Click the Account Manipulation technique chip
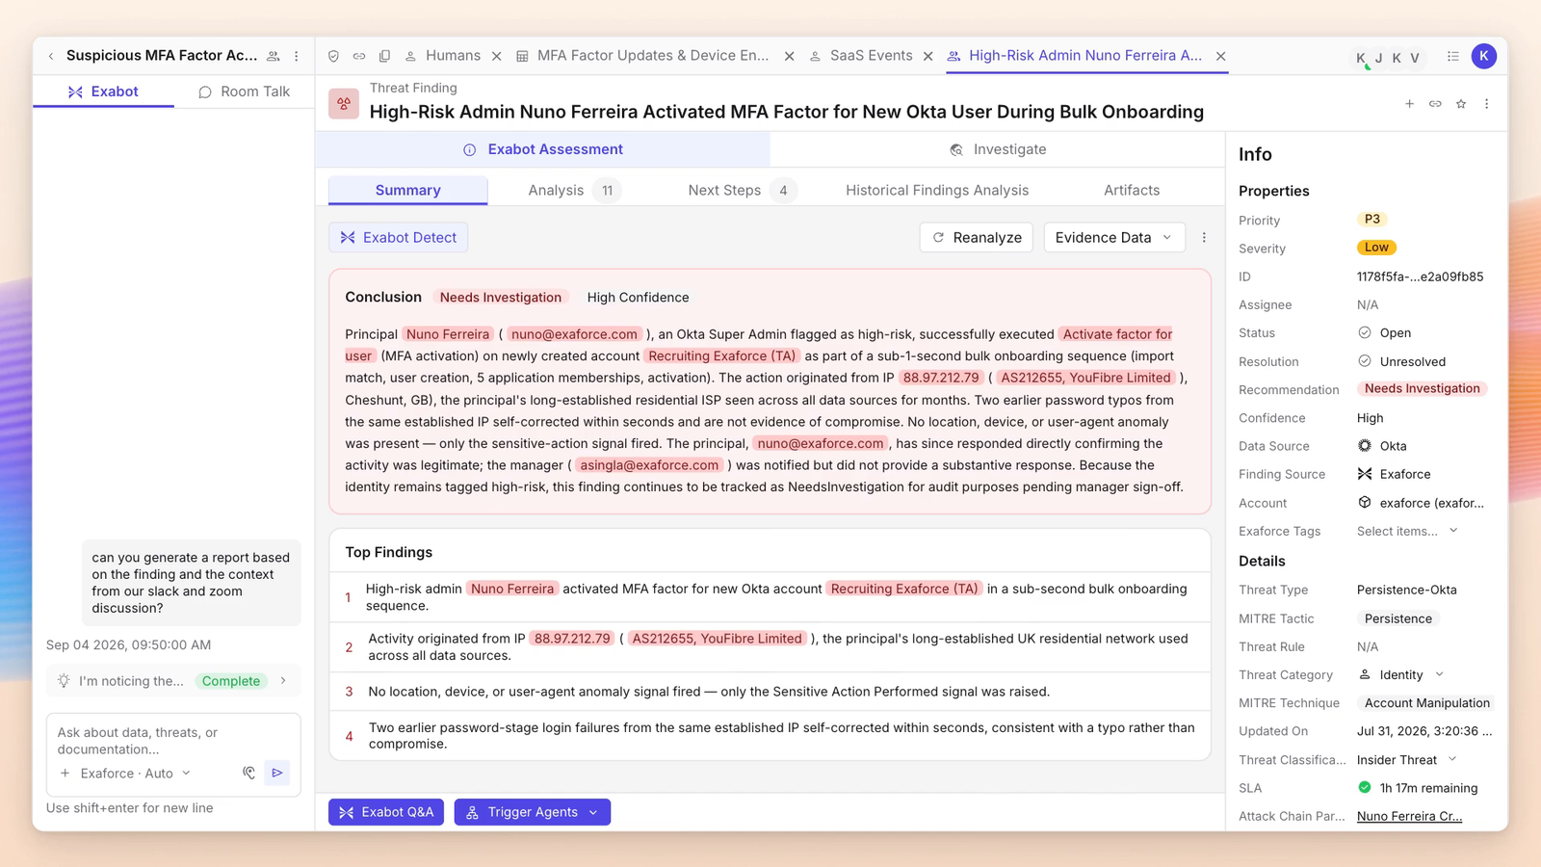This screenshot has height=867, width=1541. [x=1426, y=703]
